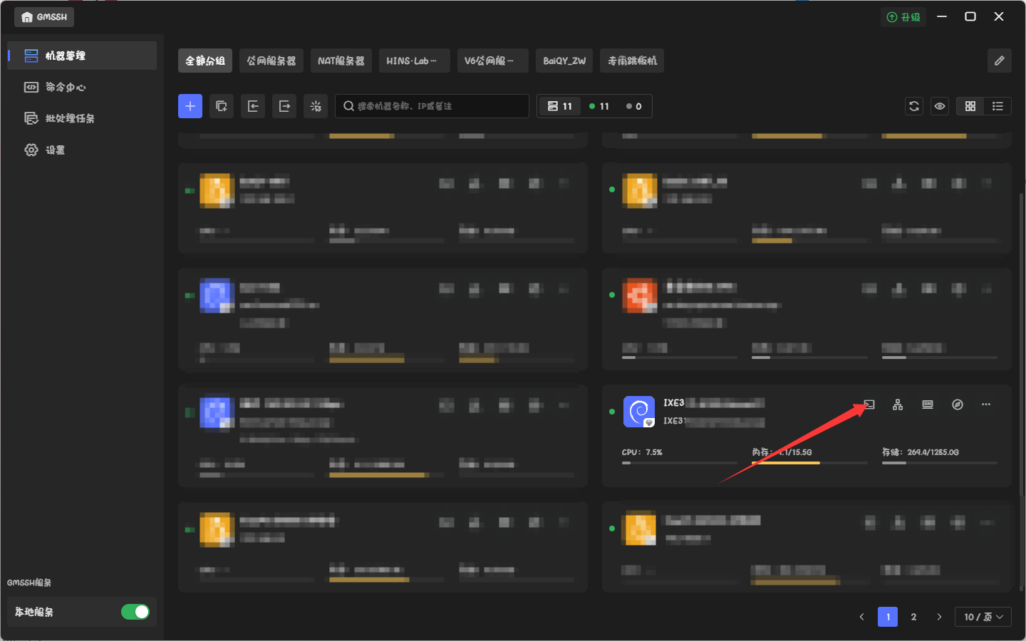Viewport: 1026px width, 641px height.
Task: Open the terminal for the IXE3 machine
Action: coord(869,405)
